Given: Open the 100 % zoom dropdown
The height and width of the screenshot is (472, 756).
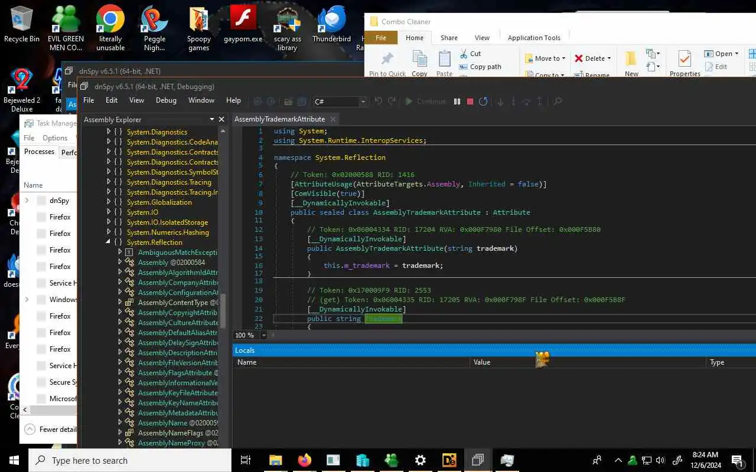Looking at the screenshot, I should click(x=263, y=335).
